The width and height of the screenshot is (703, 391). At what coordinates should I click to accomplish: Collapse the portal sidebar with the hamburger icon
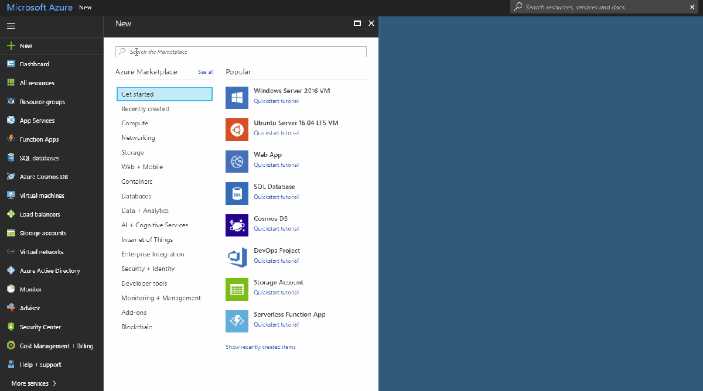tap(11, 26)
